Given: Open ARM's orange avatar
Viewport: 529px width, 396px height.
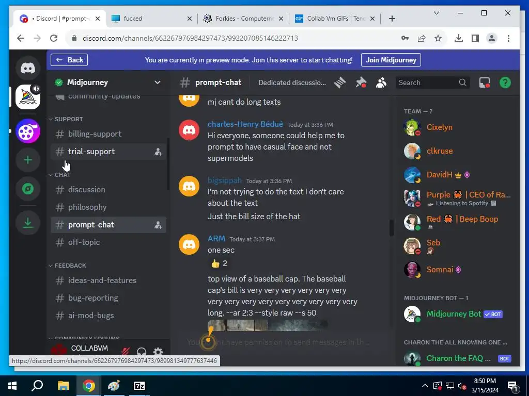Looking at the screenshot, I should pos(189,244).
